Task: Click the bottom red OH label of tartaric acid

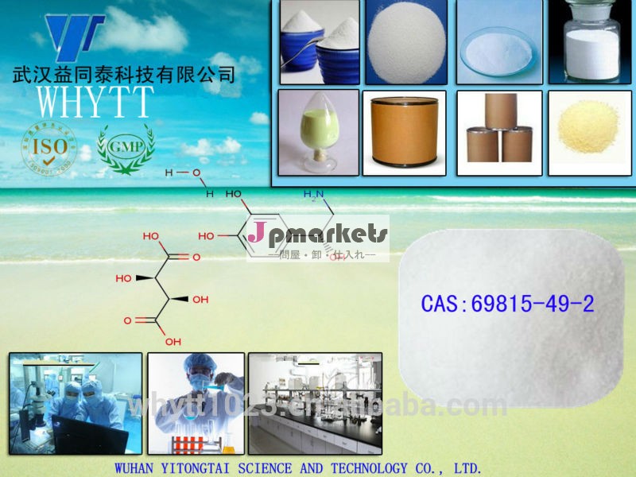Action: click(x=173, y=342)
